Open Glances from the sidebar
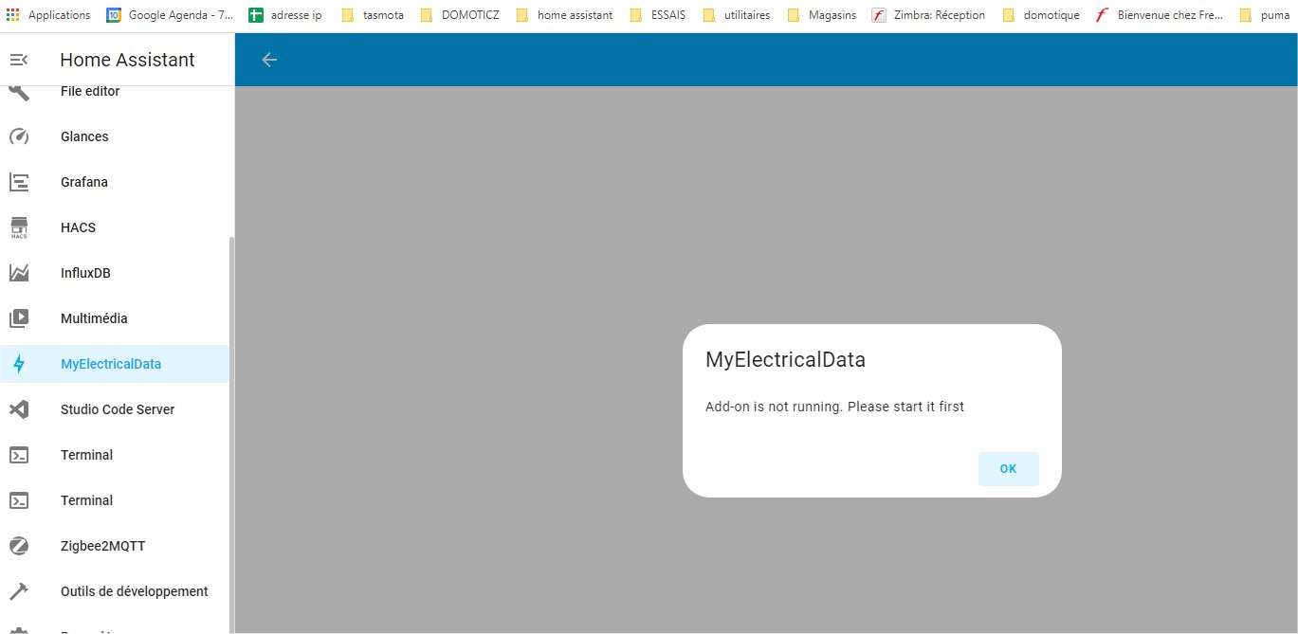1298x634 pixels. (115, 136)
